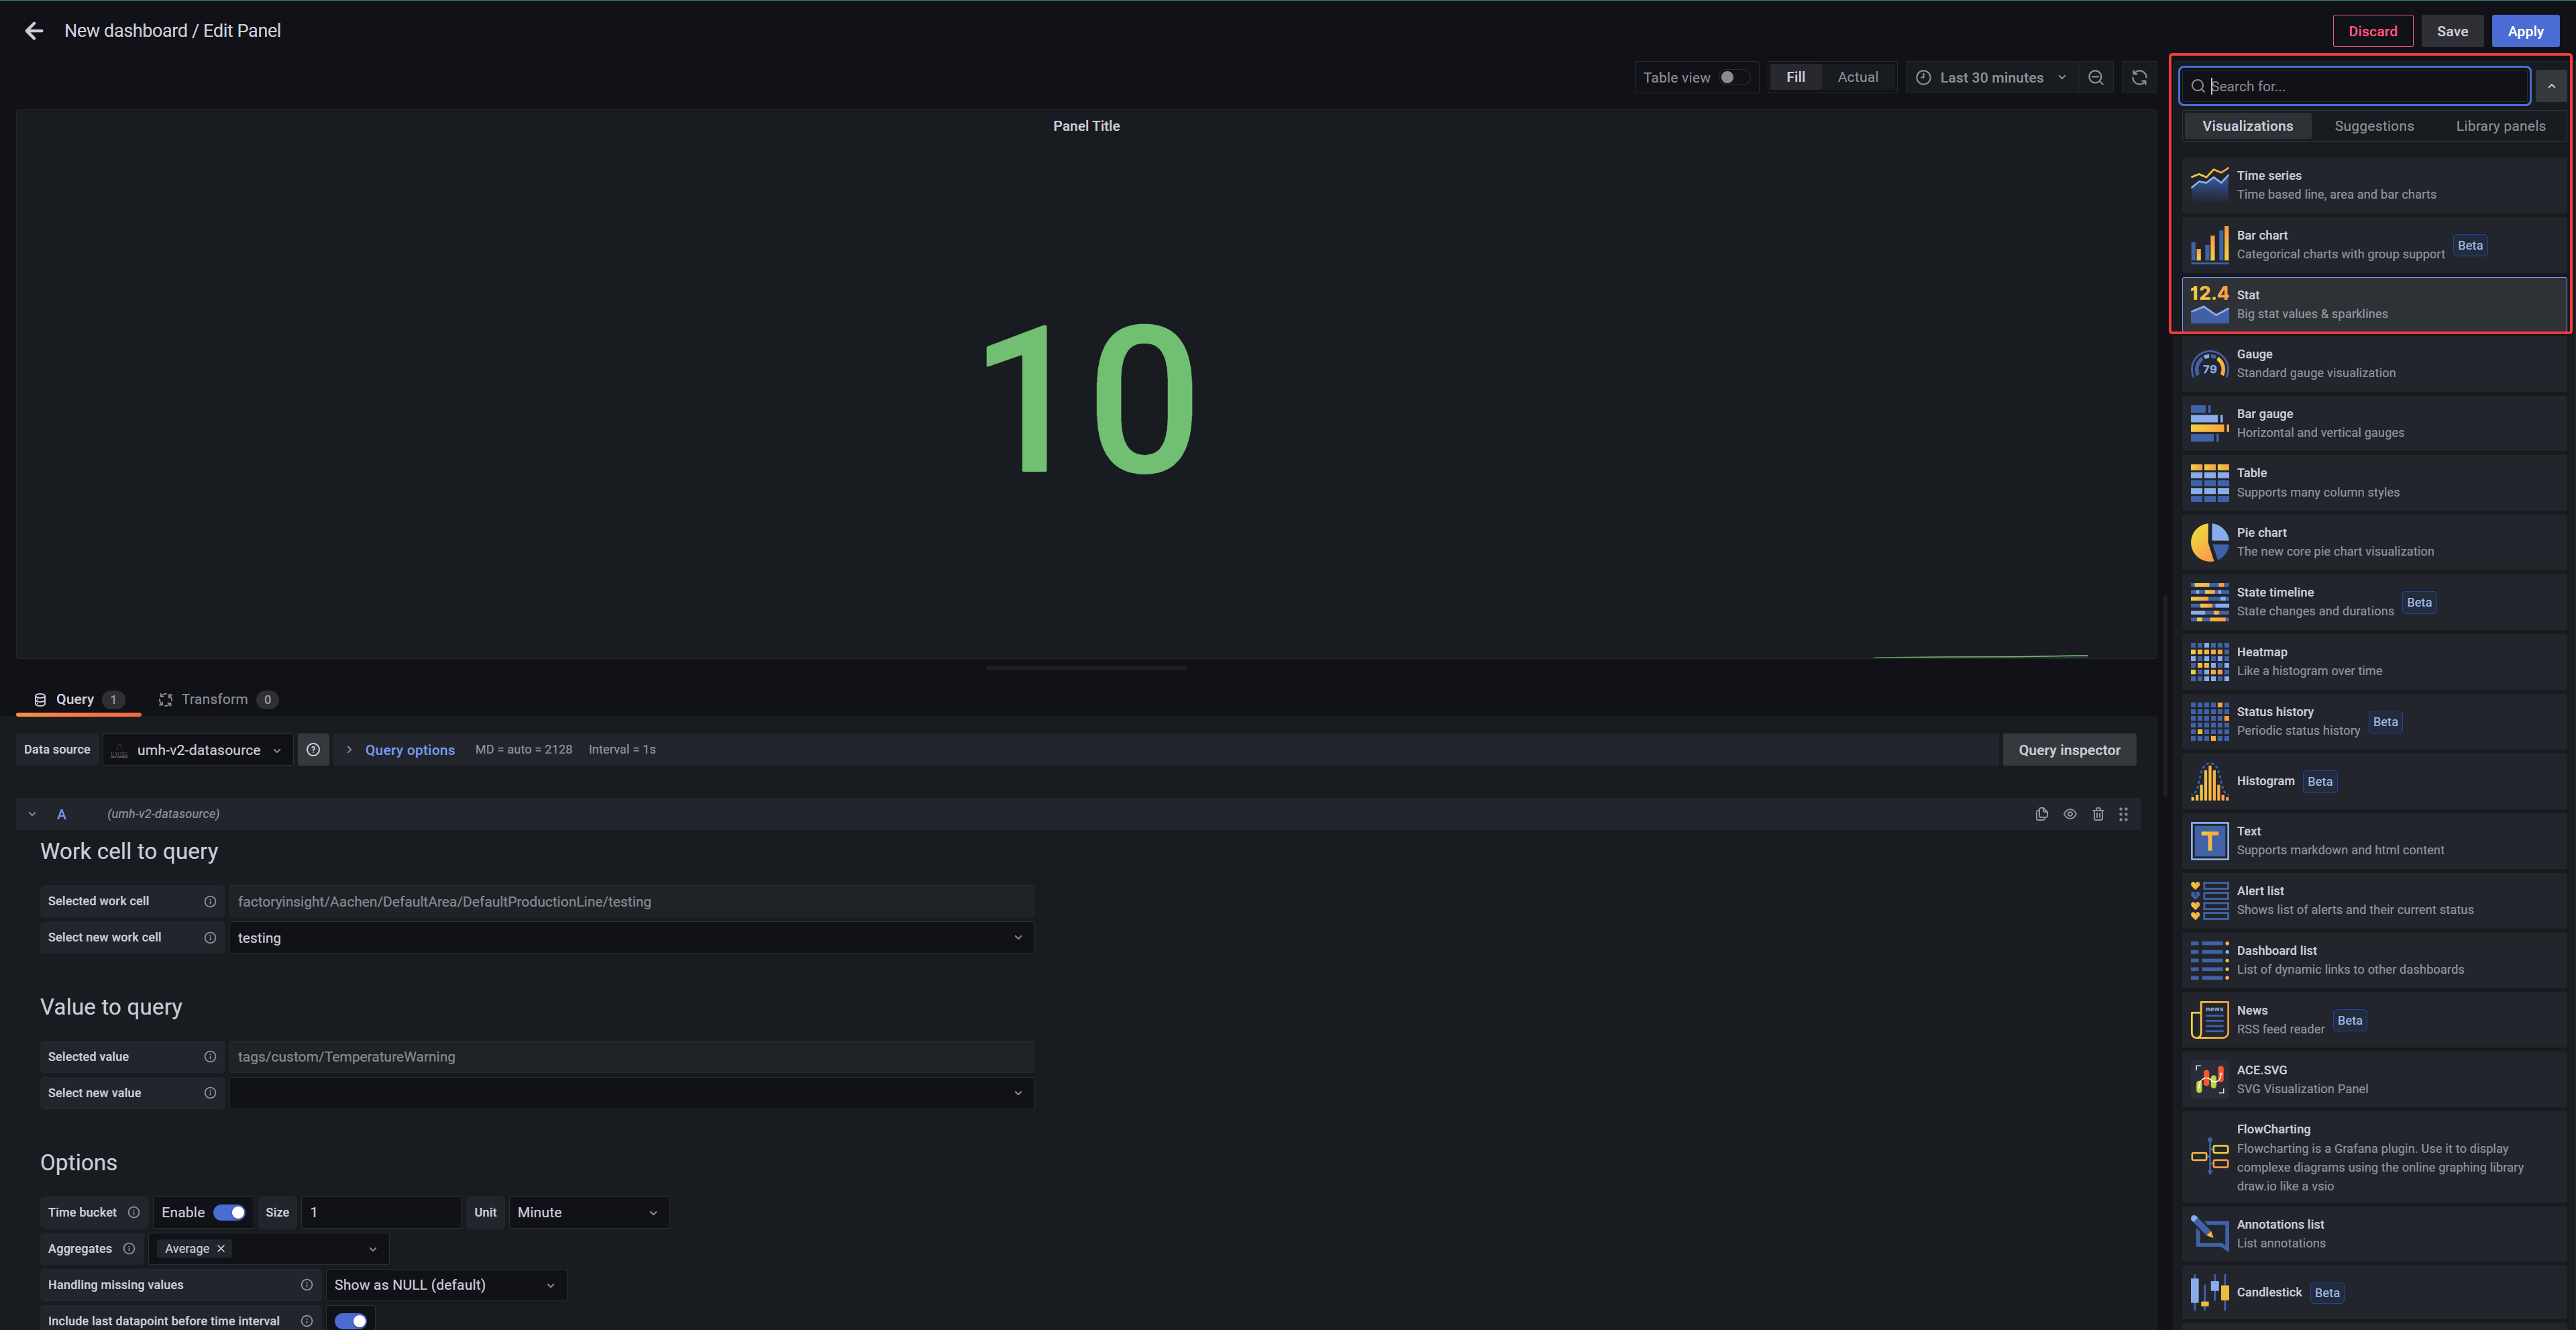Choose the Table visualization
The width and height of the screenshot is (2576, 1330).
pyautogui.click(x=2374, y=483)
